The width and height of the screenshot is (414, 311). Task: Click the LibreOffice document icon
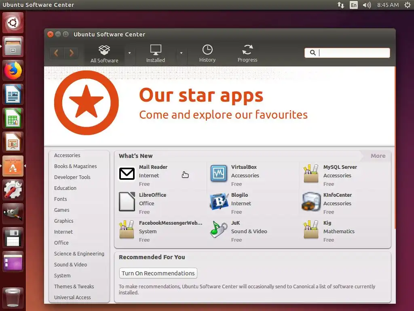coord(127,202)
